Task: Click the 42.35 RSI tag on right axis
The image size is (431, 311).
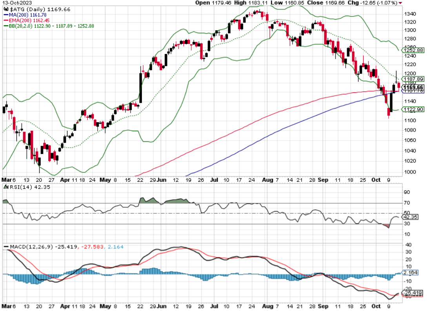Action: pyautogui.click(x=410, y=217)
